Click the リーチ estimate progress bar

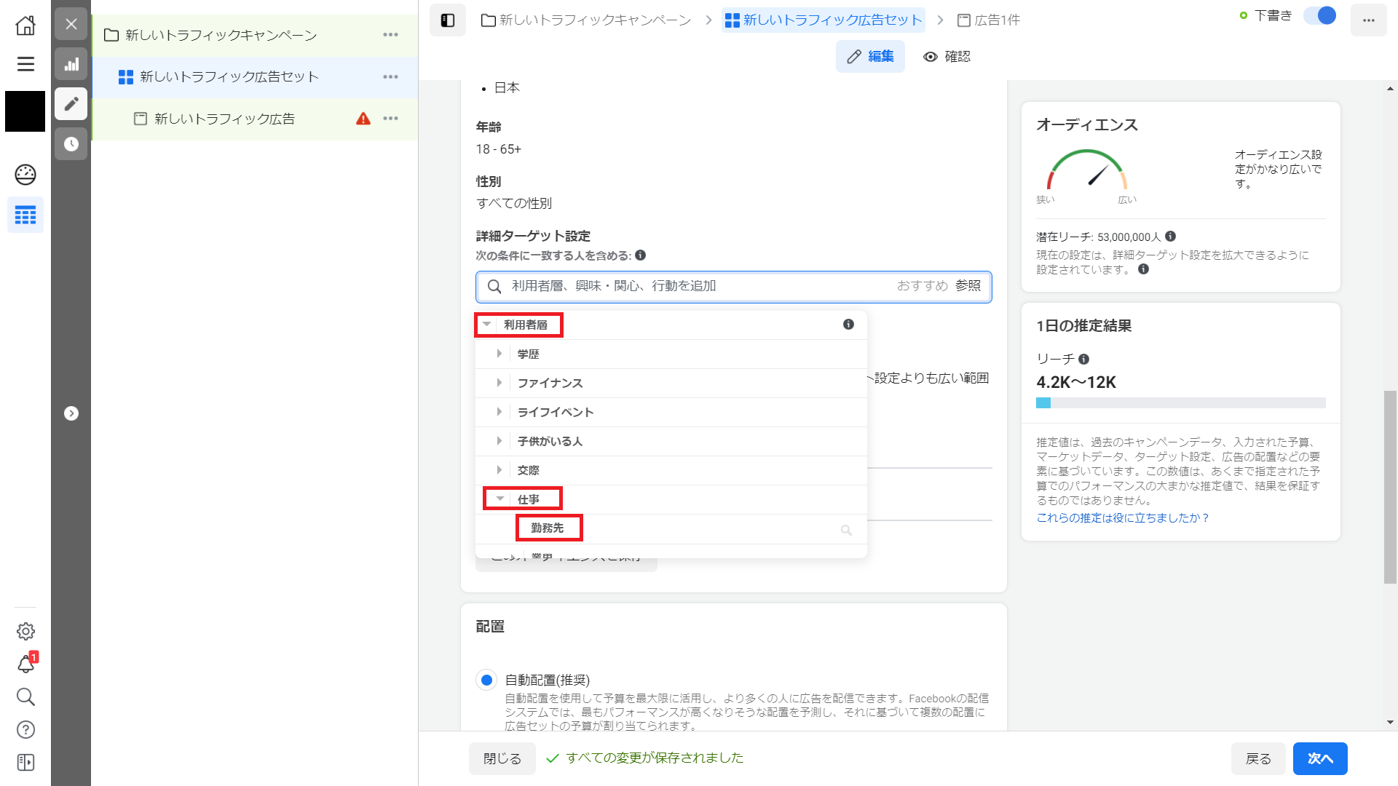tap(1181, 403)
